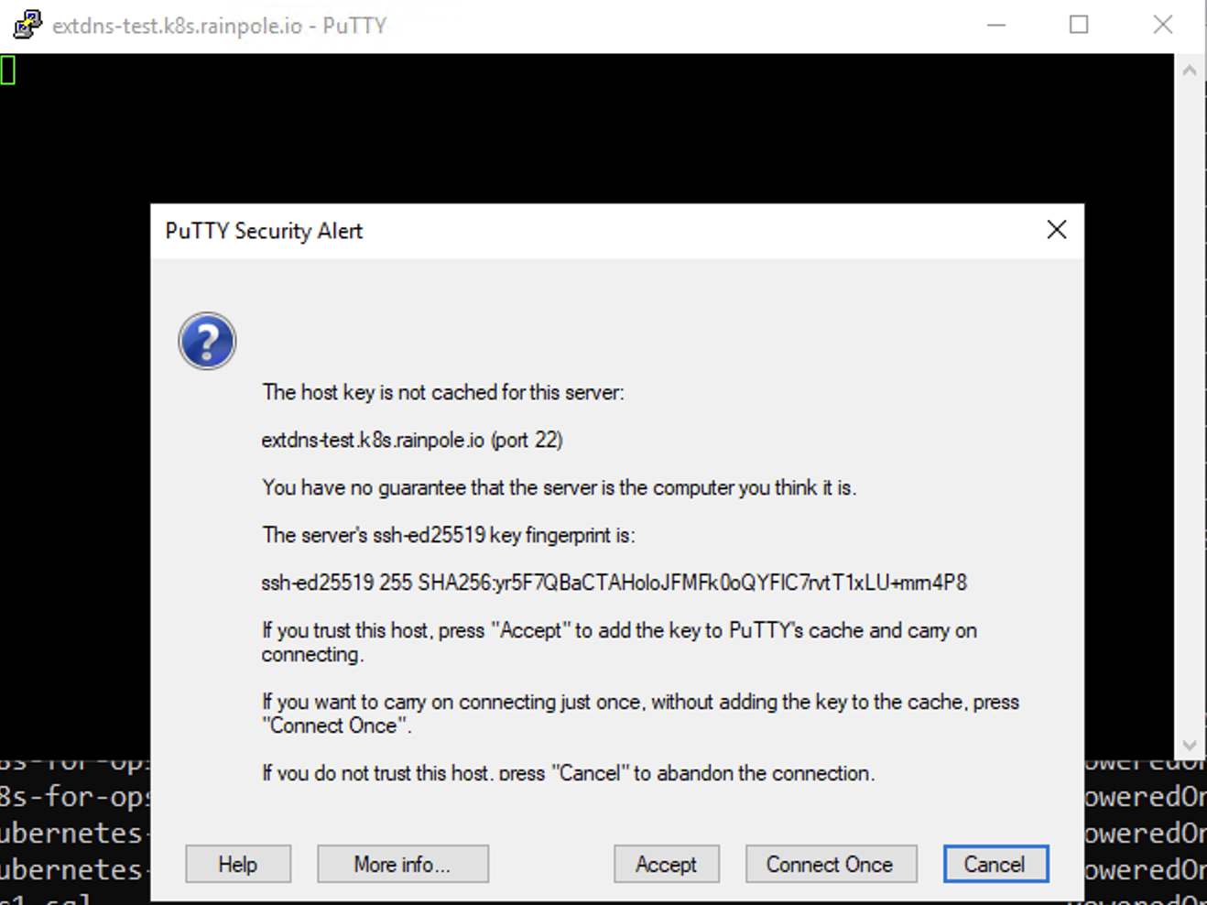1207x905 pixels.
Task: Close the PuTTY Security Alert dialog
Action: coord(1056,230)
